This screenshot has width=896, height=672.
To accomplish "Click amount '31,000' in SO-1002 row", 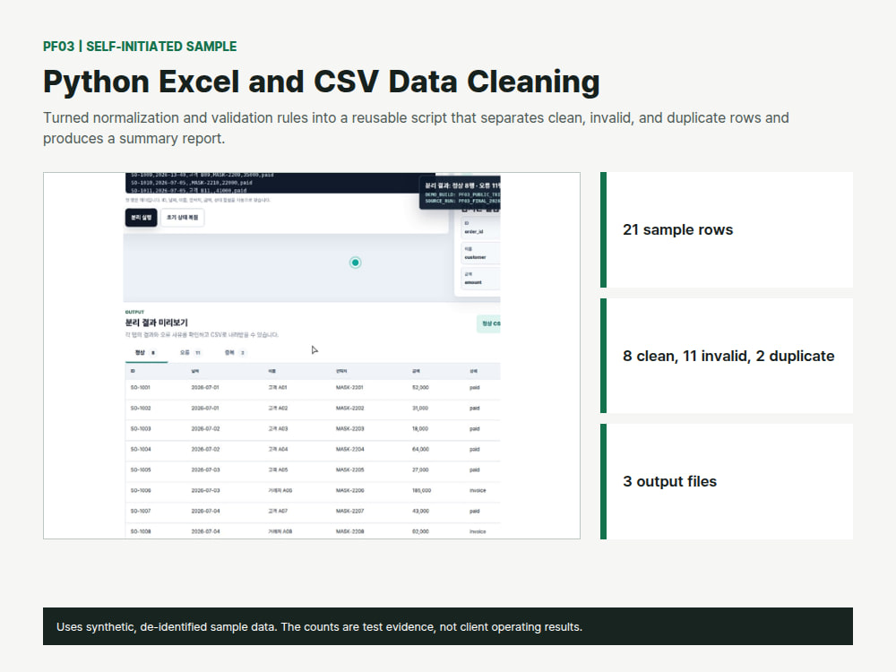I will [x=420, y=408].
